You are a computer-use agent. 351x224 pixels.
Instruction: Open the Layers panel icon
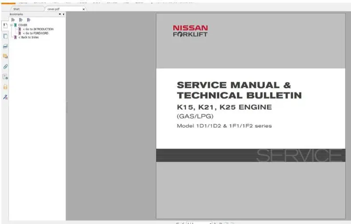(x=5, y=46)
